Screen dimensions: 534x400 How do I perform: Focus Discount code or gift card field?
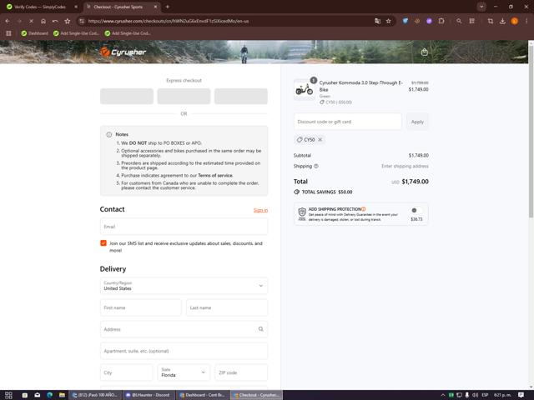pyautogui.click(x=348, y=122)
